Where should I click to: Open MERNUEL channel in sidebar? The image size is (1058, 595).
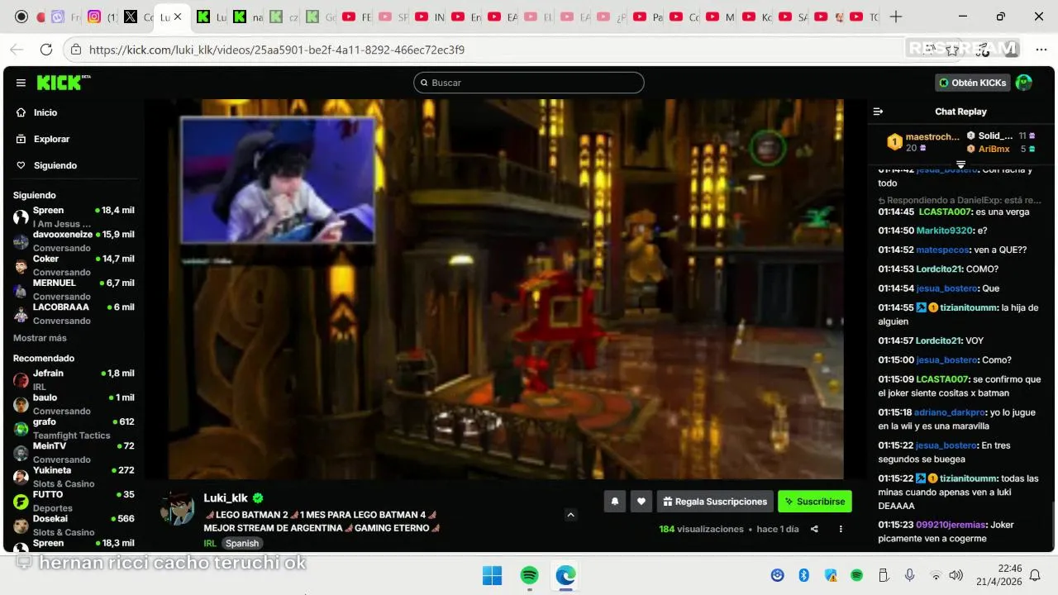[x=73, y=288]
